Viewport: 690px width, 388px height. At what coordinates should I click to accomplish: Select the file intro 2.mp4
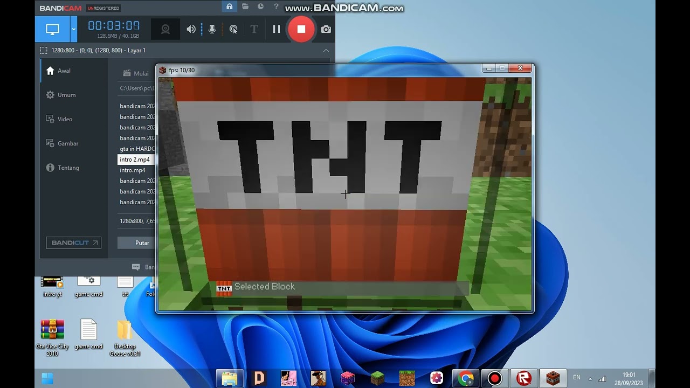136,160
